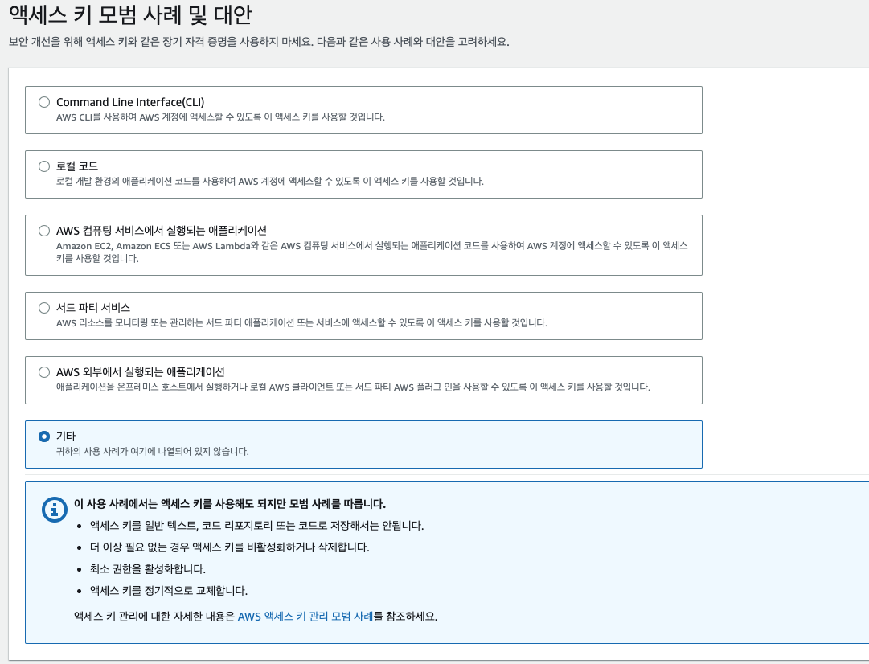Click the 로컬 개발 환경의 애플리케이션 코드 description

(x=270, y=181)
